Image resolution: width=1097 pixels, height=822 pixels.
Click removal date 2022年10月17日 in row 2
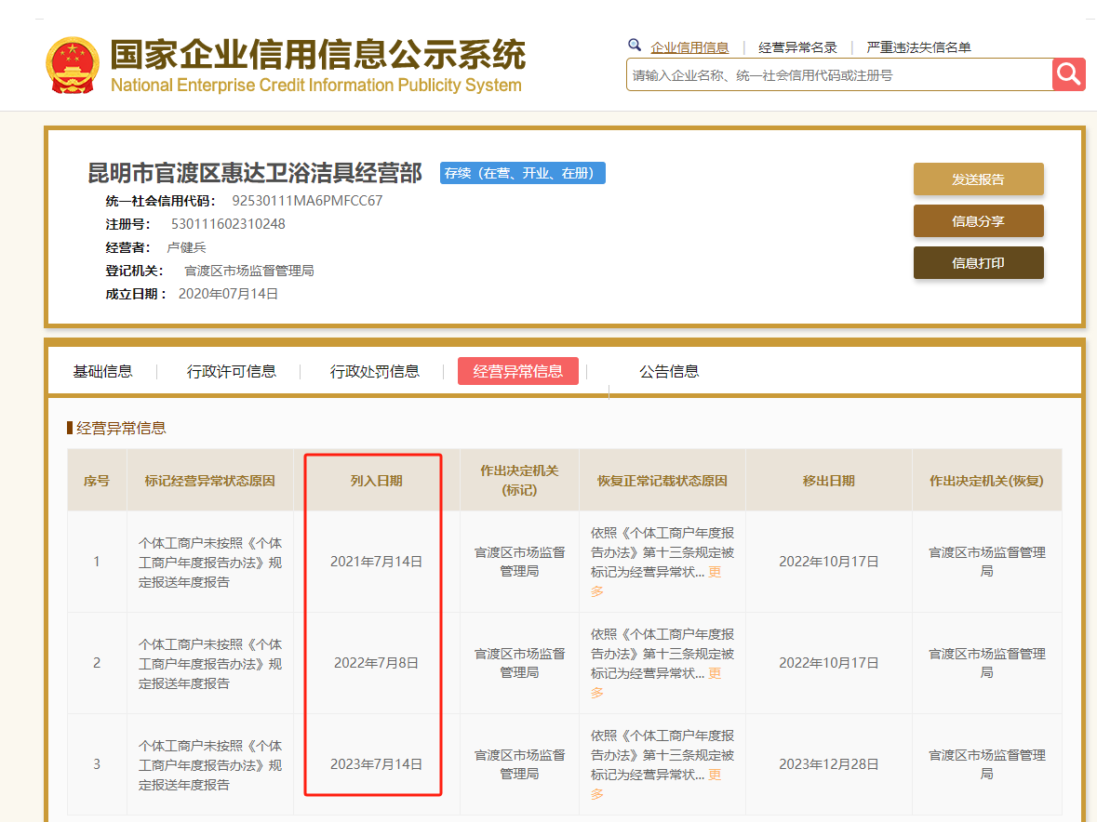(x=828, y=663)
